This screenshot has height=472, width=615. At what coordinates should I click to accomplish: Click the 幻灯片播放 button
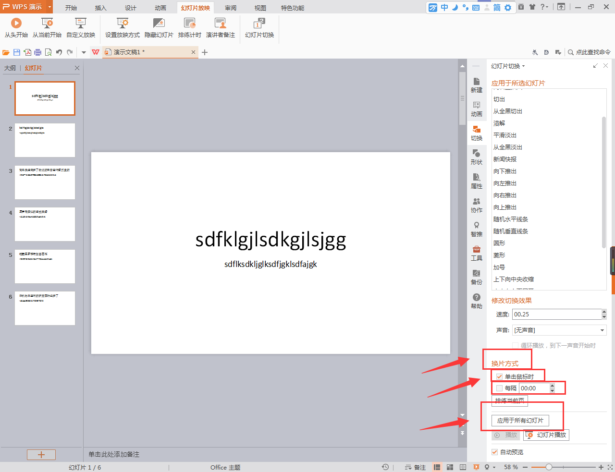click(546, 435)
